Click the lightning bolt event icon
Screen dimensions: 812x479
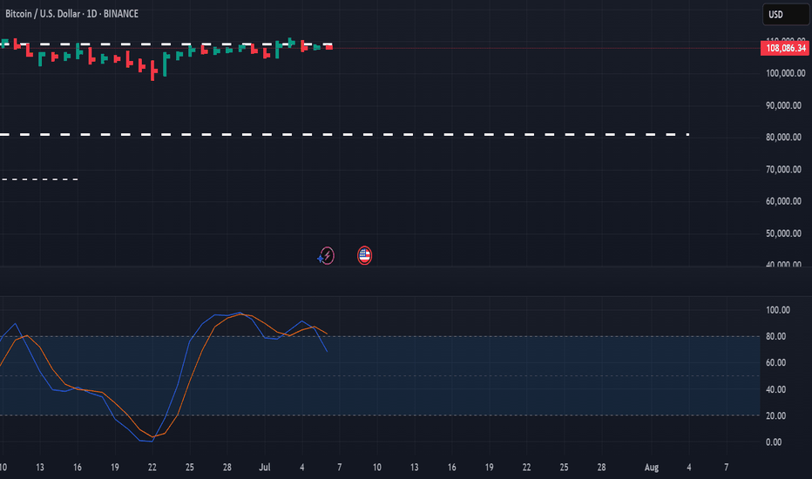point(327,256)
